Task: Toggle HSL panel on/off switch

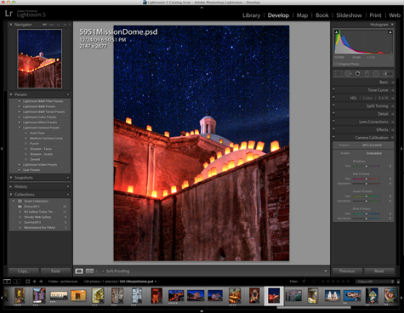Action: click(333, 97)
